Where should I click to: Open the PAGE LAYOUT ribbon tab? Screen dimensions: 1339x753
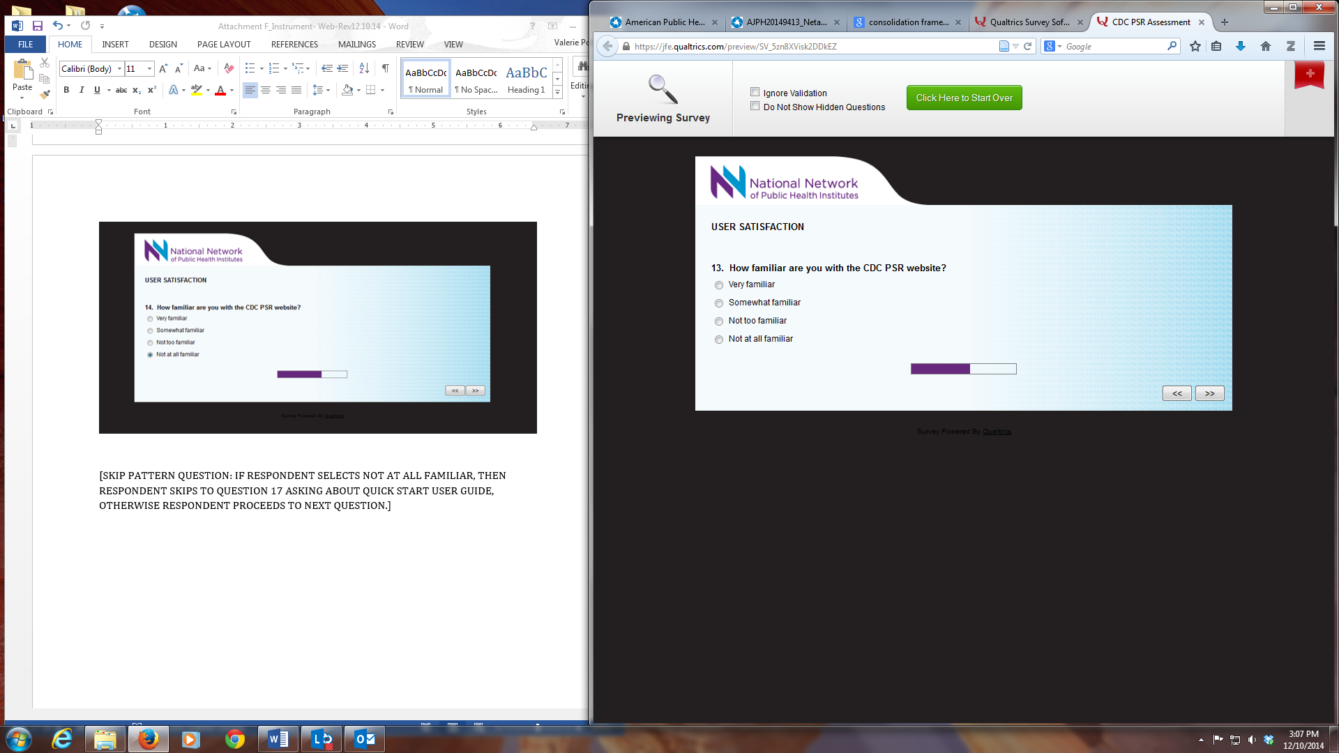click(x=224, y=44)
